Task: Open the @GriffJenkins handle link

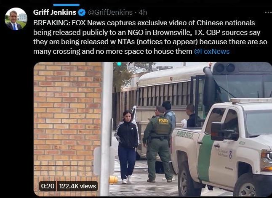Action: [x=110, y=12]
